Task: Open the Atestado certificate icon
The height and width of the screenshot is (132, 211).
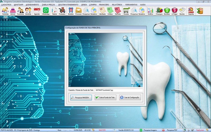Action: [103, 11]
